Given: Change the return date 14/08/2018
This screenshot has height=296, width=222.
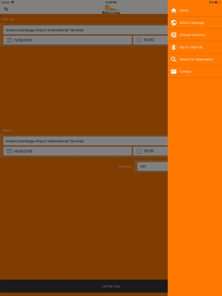Looking at the screenshot, I should coord(67,151).
